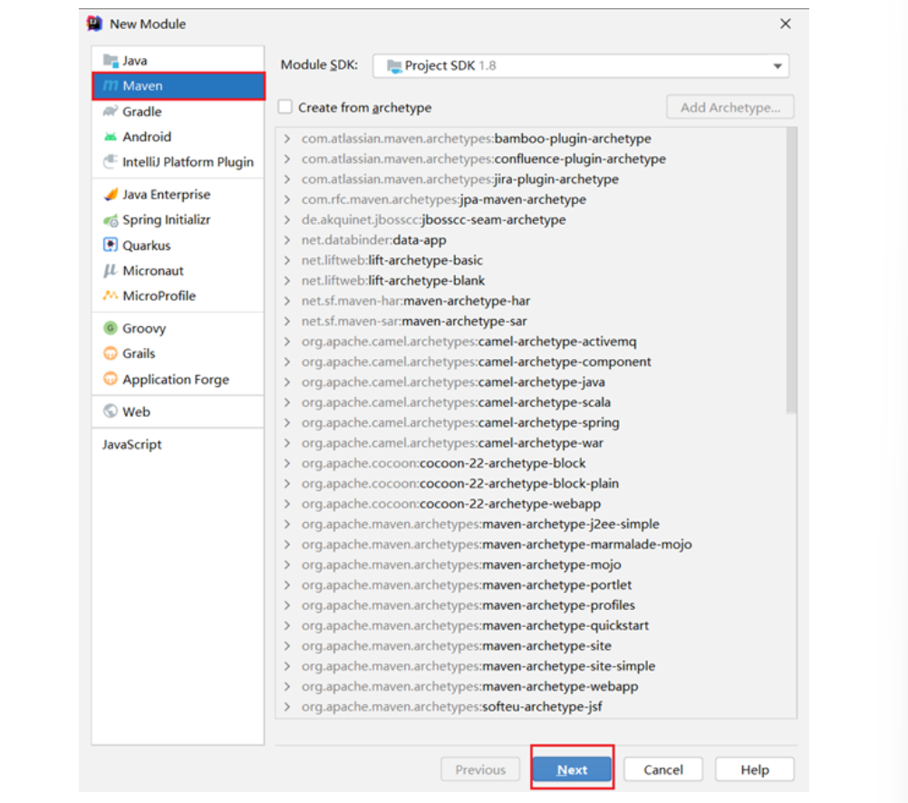
Task: Select softeu-archetype-jsf entry
Action: [x=451, y=706]
